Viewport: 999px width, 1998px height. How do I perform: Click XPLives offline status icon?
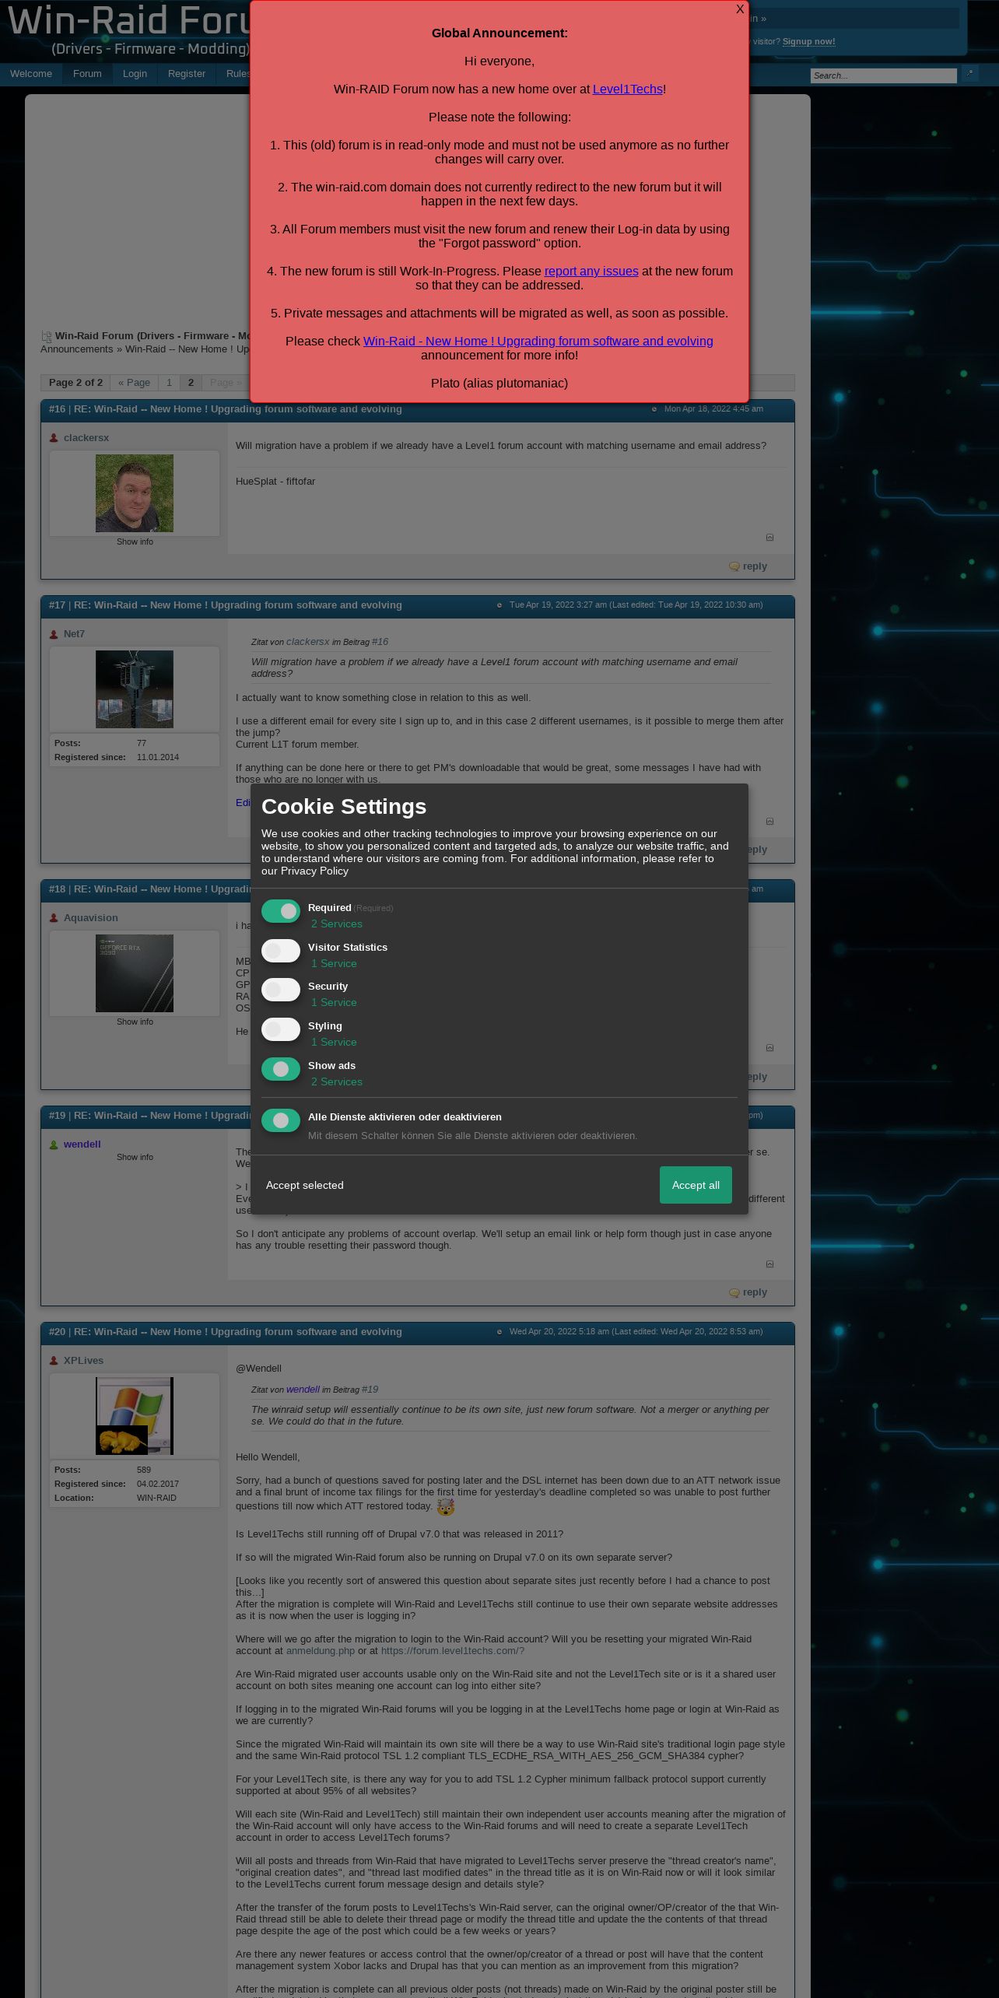click(x=54, y=1361)
